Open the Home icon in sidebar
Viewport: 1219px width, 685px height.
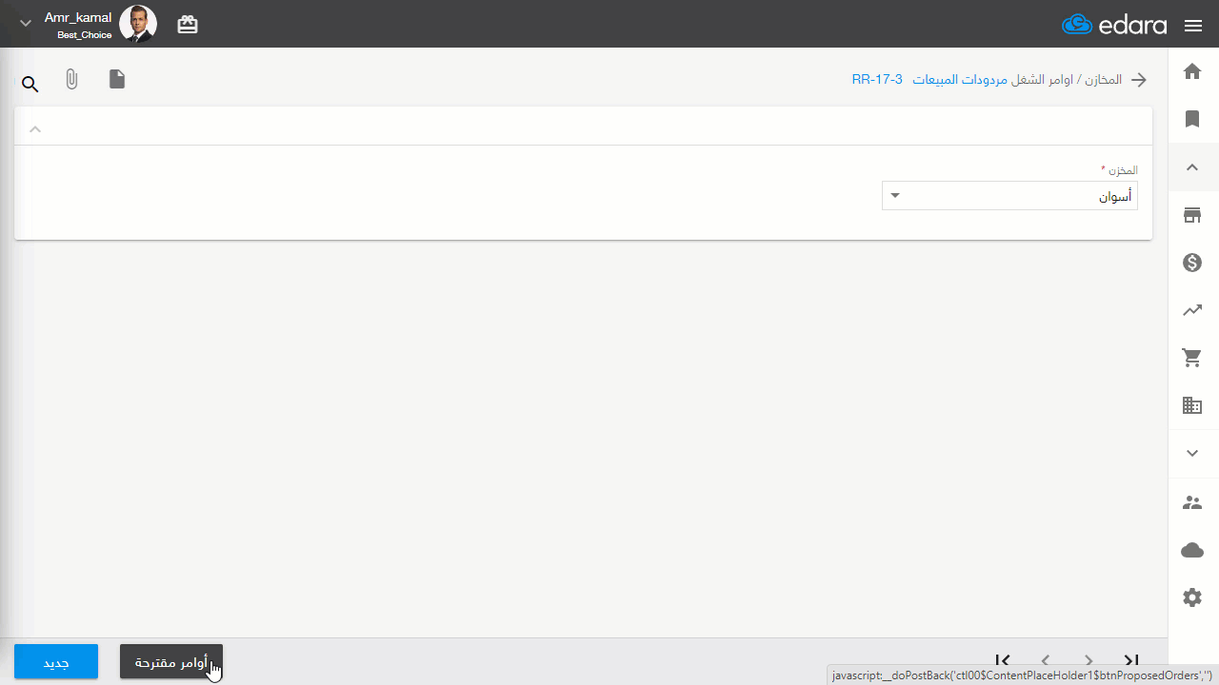tap(1192, 71)
